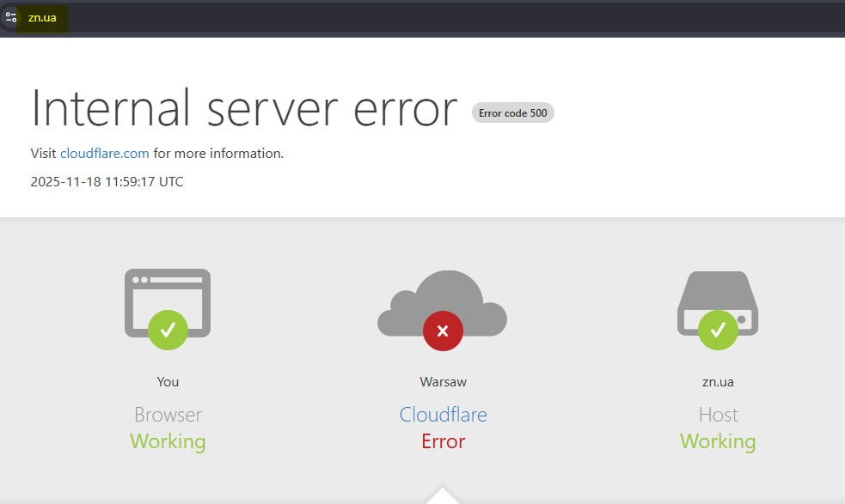Click the site information icon in address bar
The width and height of the screenshot is (845, 504).
click(x=11, y=17)
